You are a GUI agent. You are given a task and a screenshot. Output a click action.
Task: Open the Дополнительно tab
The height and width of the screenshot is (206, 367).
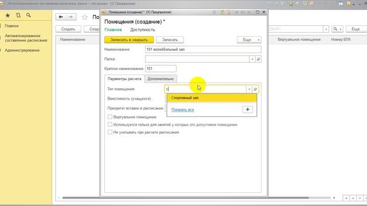[x=161, y=79]
